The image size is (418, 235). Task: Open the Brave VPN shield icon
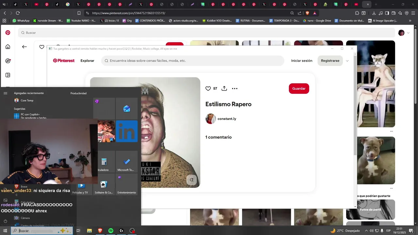pos(407,13)
